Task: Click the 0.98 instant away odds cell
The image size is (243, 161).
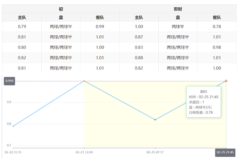Action: click(217, 47)
